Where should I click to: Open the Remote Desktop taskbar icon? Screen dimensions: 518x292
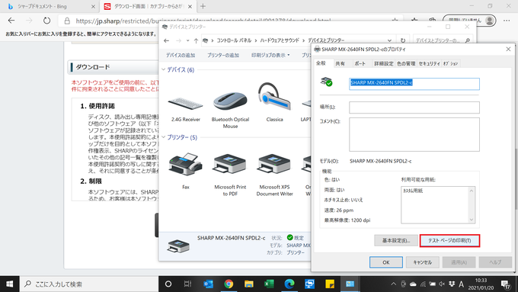tap(309, 284)
